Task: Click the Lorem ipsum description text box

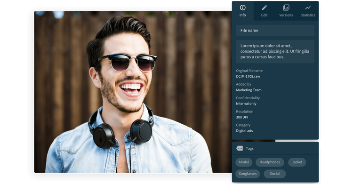Action: (x=275, y=52)
